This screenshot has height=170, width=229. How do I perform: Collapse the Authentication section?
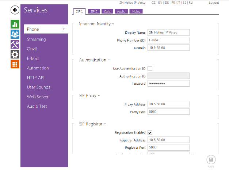pyautogui.click(x=94, y=60)
